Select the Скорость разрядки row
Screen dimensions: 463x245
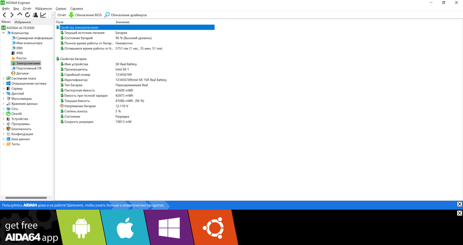pos(135,122)
